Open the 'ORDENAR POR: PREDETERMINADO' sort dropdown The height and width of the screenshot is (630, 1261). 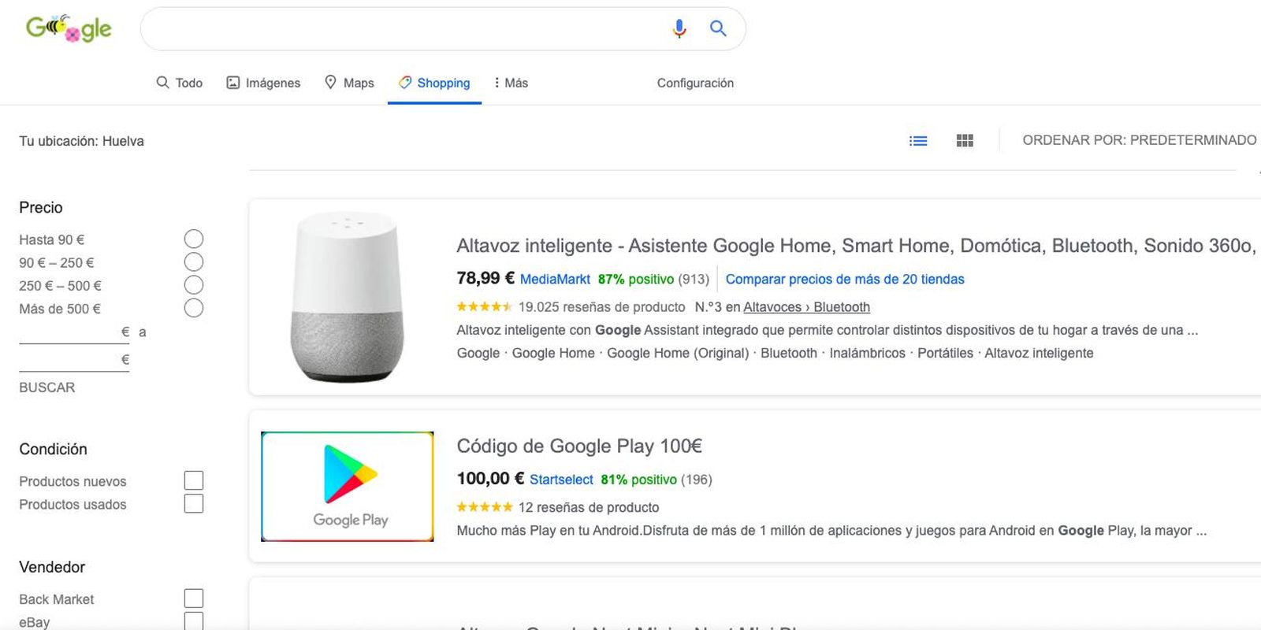1140,140
